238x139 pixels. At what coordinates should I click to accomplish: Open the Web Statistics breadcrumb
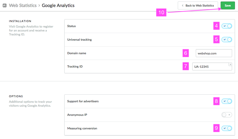pos(23,5)
